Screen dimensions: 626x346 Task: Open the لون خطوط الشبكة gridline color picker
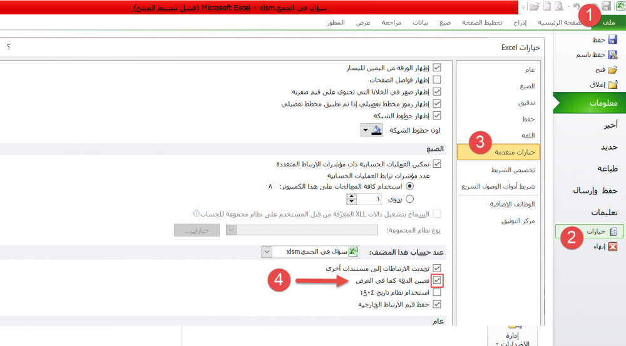372,130
